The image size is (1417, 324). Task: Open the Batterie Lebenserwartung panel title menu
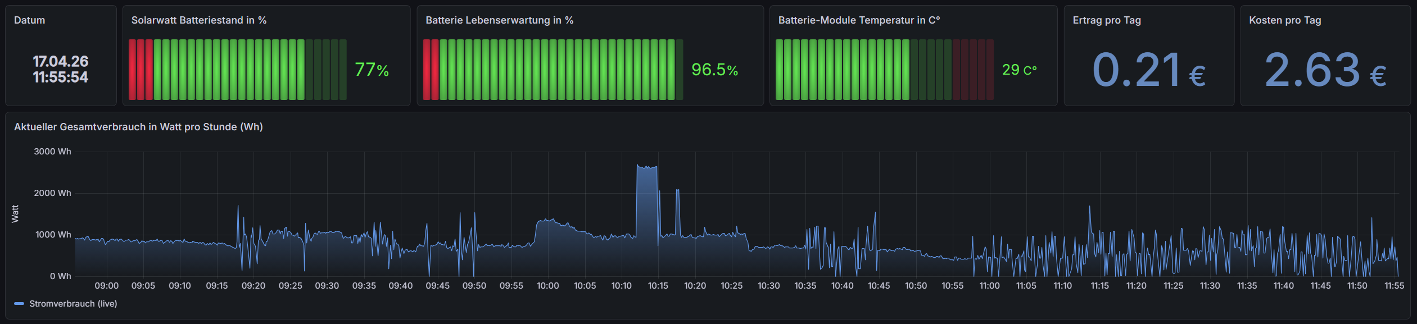pyautogui.click(x=499, y=20)
